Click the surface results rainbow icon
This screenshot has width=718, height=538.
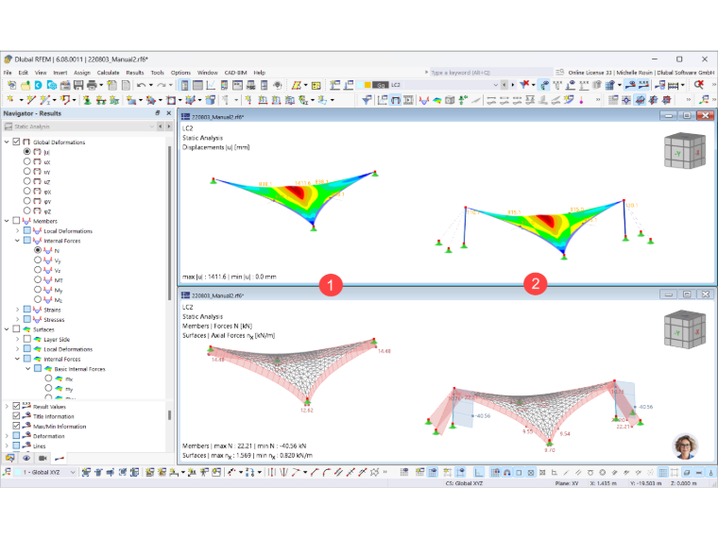437,100
